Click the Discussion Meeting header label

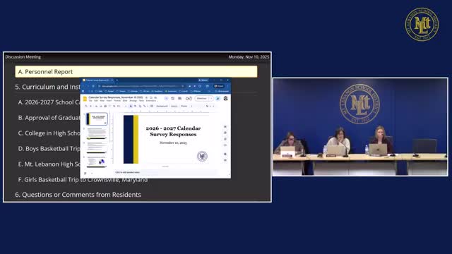pos(23,57)
